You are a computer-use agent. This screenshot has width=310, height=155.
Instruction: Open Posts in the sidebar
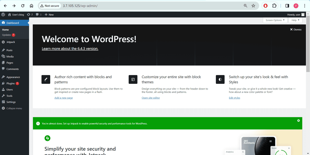14,50
